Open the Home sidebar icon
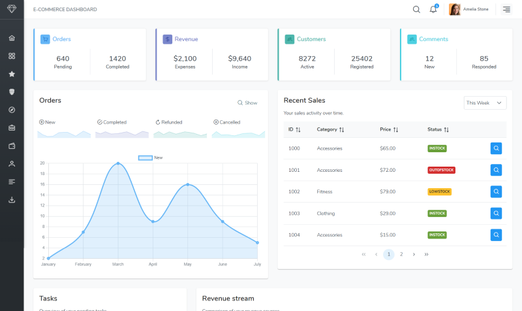522x311 pixels. pos(12,38)
